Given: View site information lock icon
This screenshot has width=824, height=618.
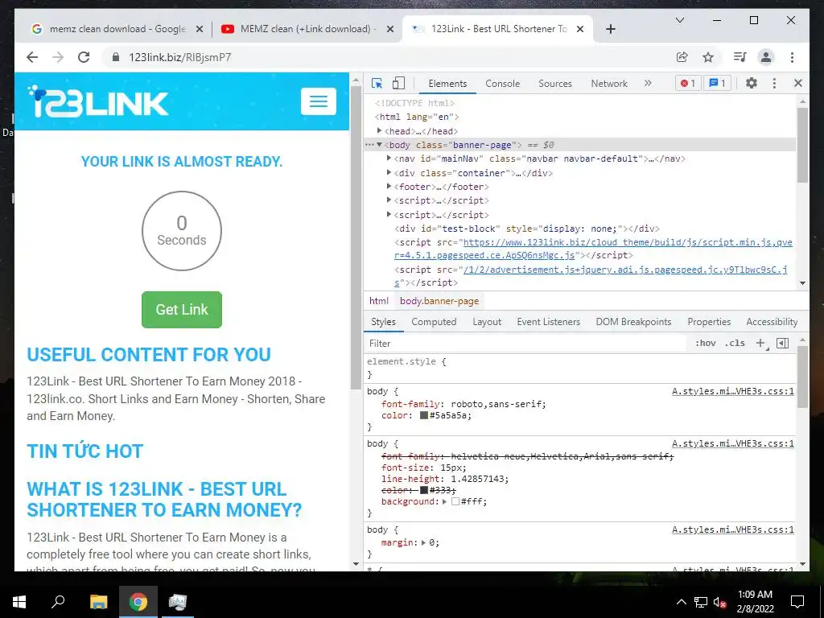Looking at the screenshot, I should (x=116, y=57).
